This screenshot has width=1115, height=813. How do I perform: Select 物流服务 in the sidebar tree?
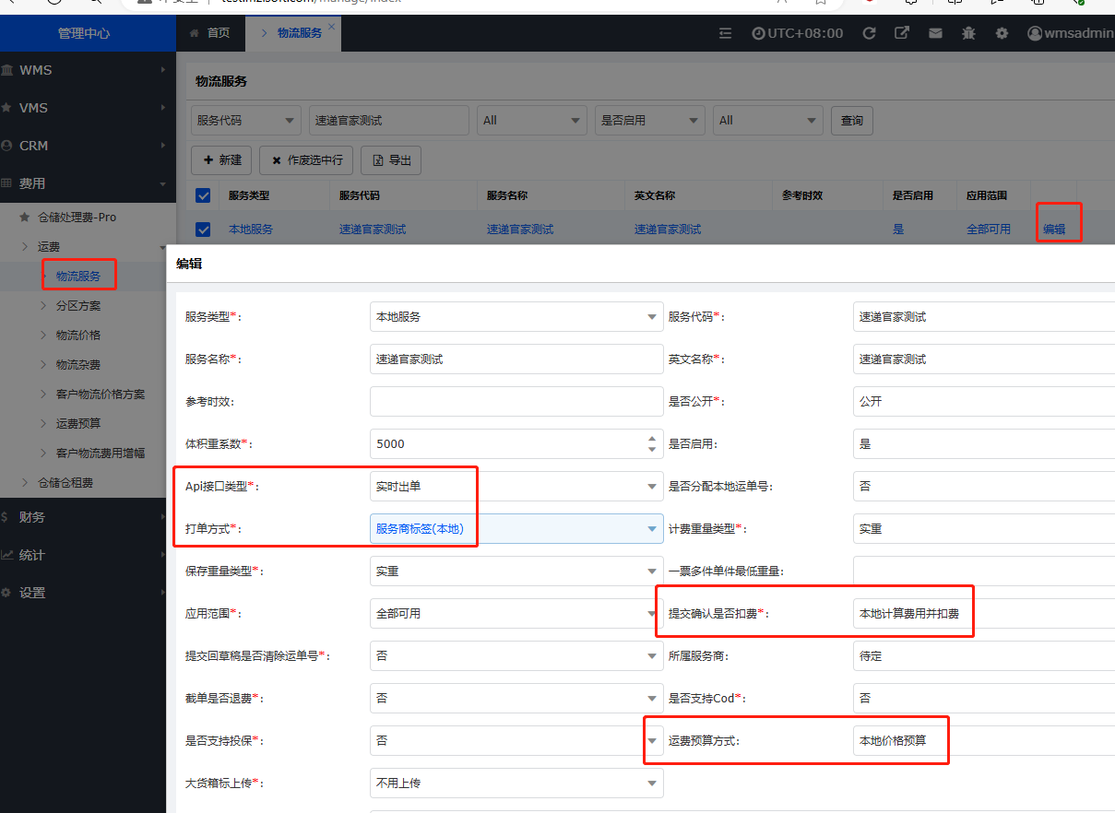[x=78, y=276]
